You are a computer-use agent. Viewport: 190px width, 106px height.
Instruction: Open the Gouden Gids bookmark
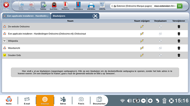pyautogui.click(x=14, y=55)
